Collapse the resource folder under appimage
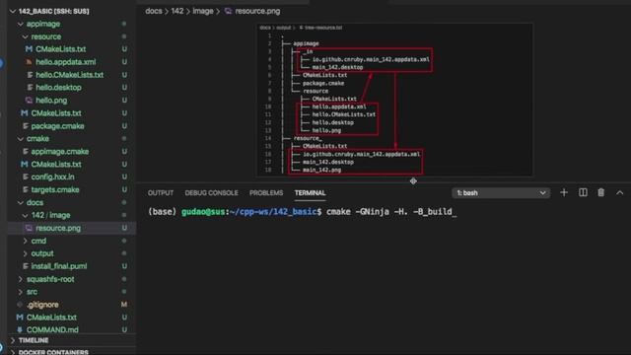 tap(25, 36)
